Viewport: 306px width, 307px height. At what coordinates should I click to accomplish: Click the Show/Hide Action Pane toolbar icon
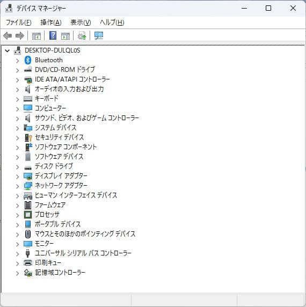pos(65,36)
